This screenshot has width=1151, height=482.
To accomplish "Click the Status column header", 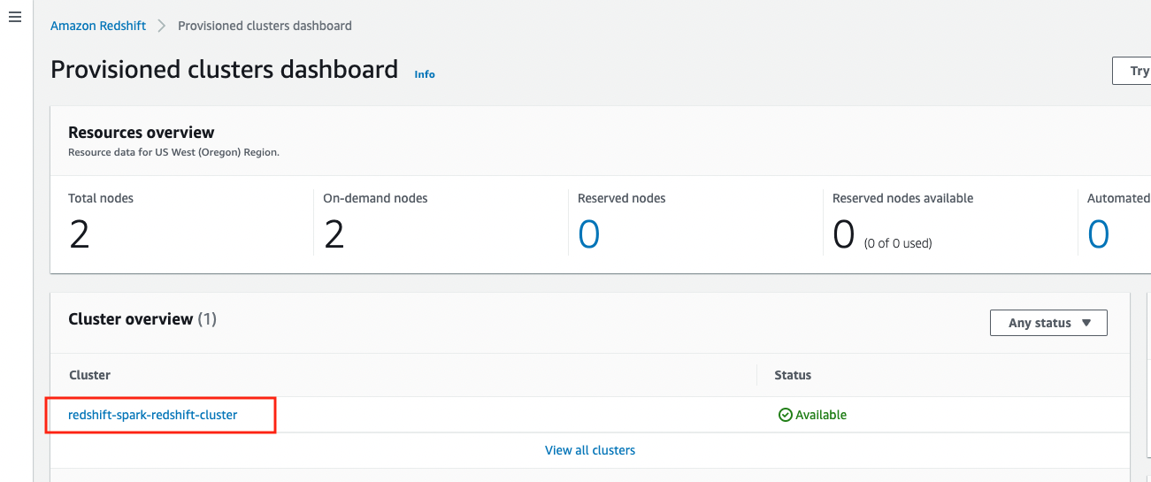I will click(x=793, y=375).
